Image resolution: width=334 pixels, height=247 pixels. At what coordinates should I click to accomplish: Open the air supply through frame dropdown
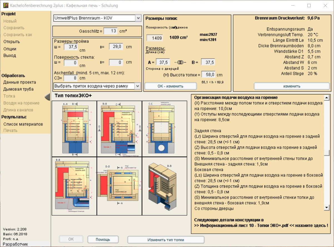pos(138,86)
